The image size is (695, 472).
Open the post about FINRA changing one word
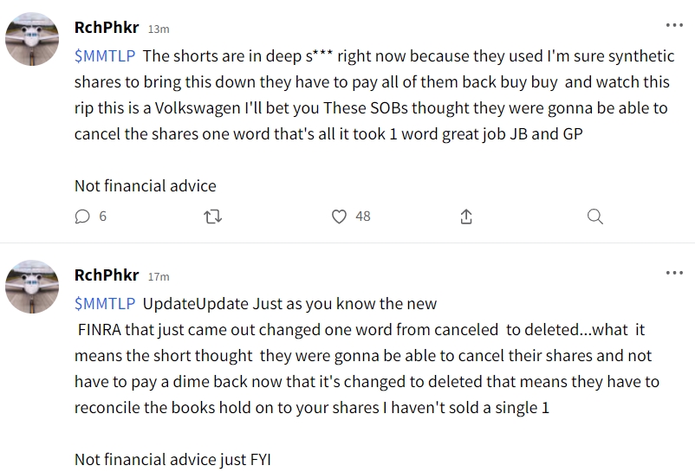364,356
